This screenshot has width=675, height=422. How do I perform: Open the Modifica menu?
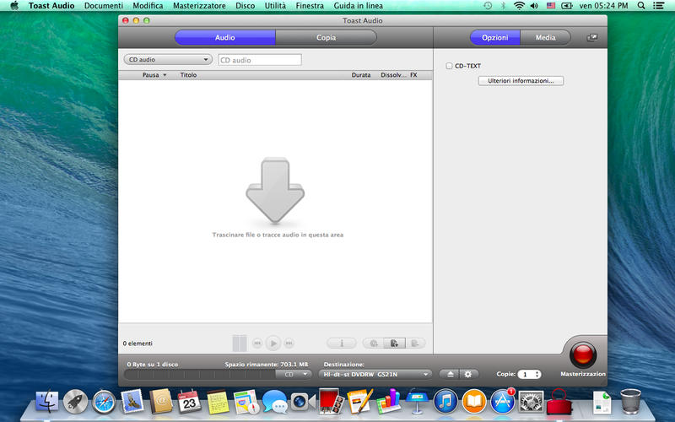[x=148, y=6]
